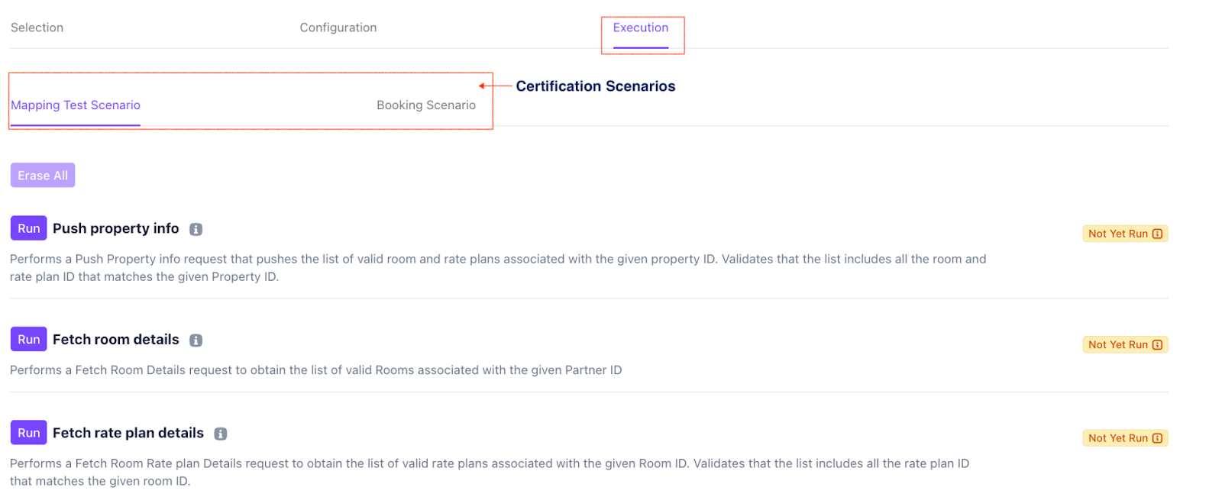Switch to the Booking Scenario tab
This screenshot has width=1222, height=497.
coord(425,105)
